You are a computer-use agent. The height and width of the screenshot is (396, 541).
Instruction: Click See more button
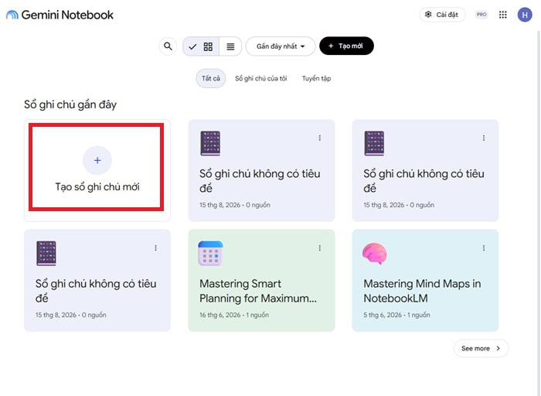pos(481,348)
